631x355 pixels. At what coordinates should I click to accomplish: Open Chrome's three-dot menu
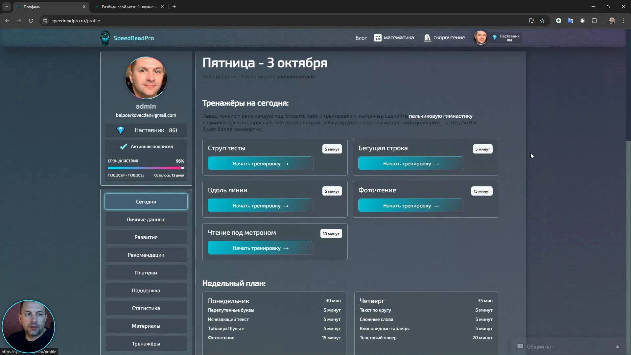pos(624,21)
